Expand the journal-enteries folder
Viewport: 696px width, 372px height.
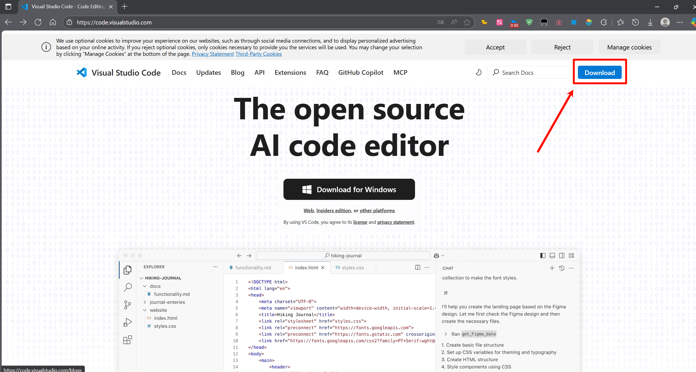pyautogui.click(x=145, y=302)
